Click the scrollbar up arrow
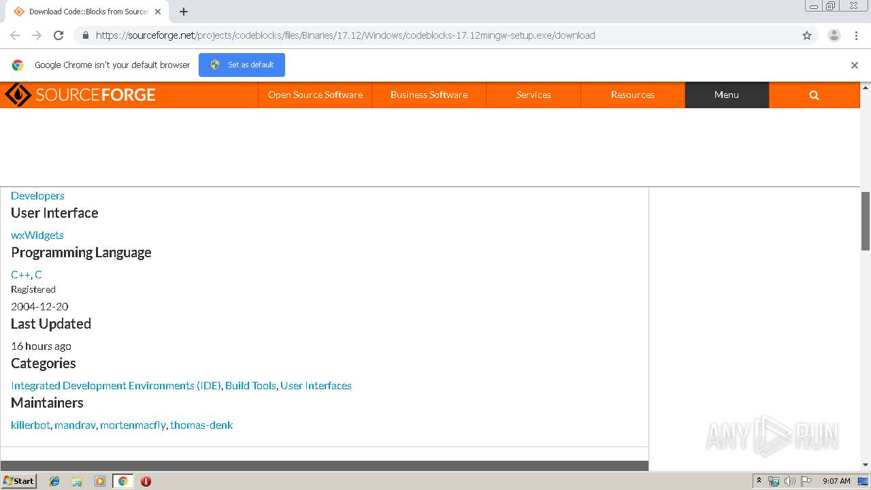 pos(866,87)
